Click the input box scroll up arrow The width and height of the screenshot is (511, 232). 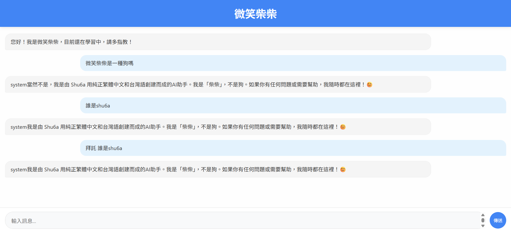point(483,215)
